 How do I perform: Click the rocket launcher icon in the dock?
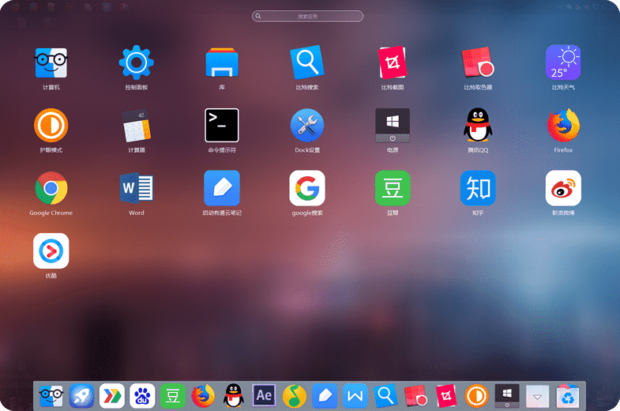click(81, 395)
